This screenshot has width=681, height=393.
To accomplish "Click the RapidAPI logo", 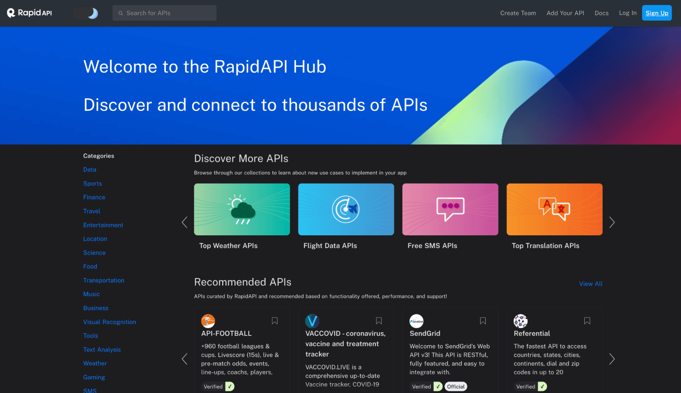I will tap(29, 13).
